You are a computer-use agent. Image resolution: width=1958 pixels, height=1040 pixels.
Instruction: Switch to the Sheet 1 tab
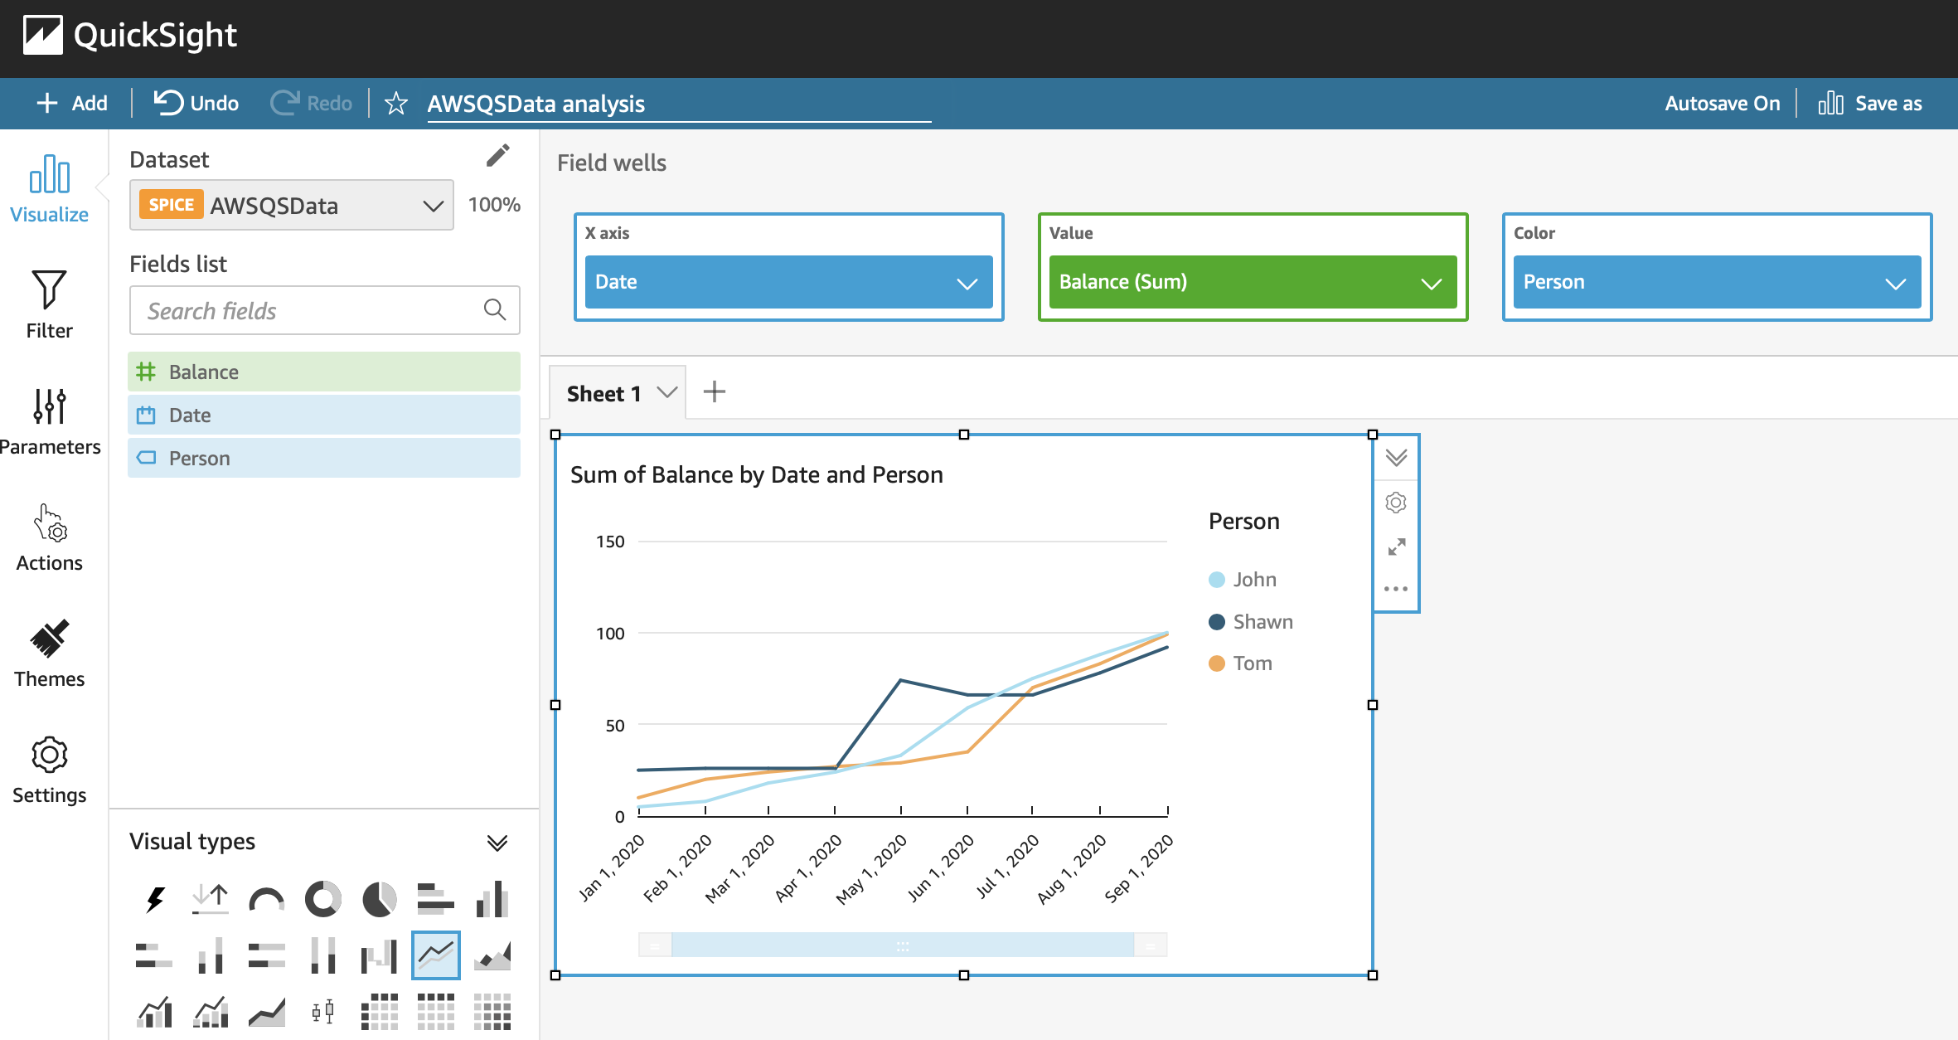point(604,394)
